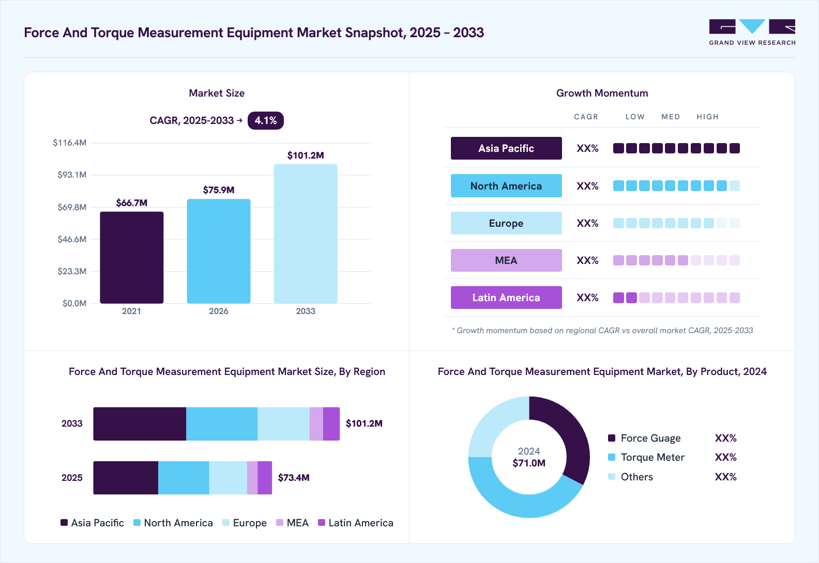
Task: Select the Asia Pacific region label
Action: [506, 148]
